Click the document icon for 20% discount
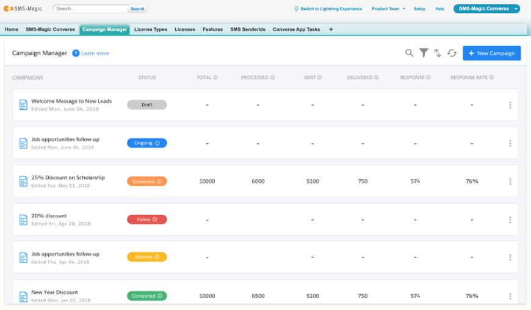 23,220
